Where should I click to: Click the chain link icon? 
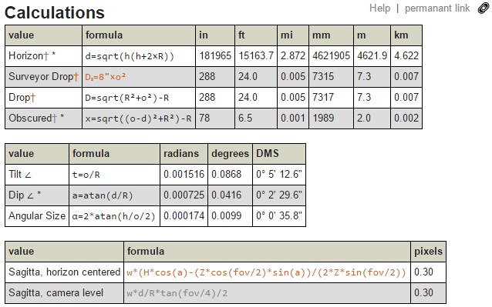[484, 8]
